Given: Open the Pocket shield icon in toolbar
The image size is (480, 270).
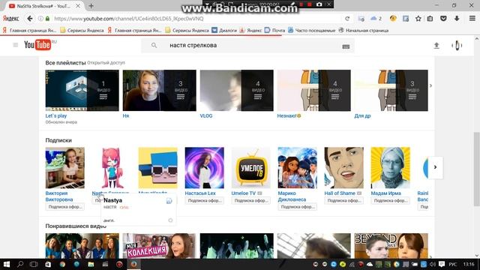Looking at the screenshot, I should pyautogui.click(x=443, y=19).
